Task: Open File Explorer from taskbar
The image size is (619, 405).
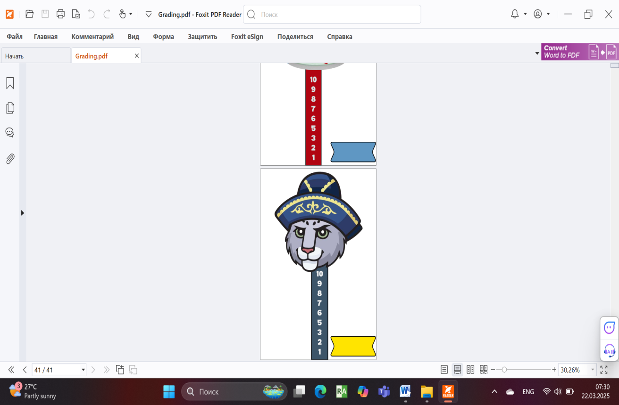Action: [x=427, y=391]
